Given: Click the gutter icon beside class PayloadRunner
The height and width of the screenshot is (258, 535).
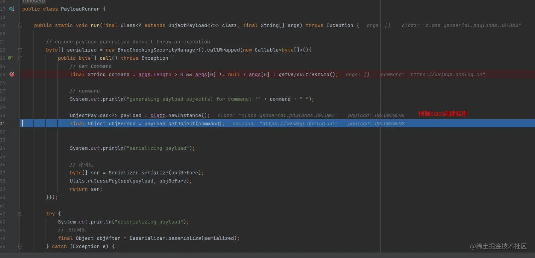Looking at the screenshot, I should pyautogui.click(x=11, y=9).
